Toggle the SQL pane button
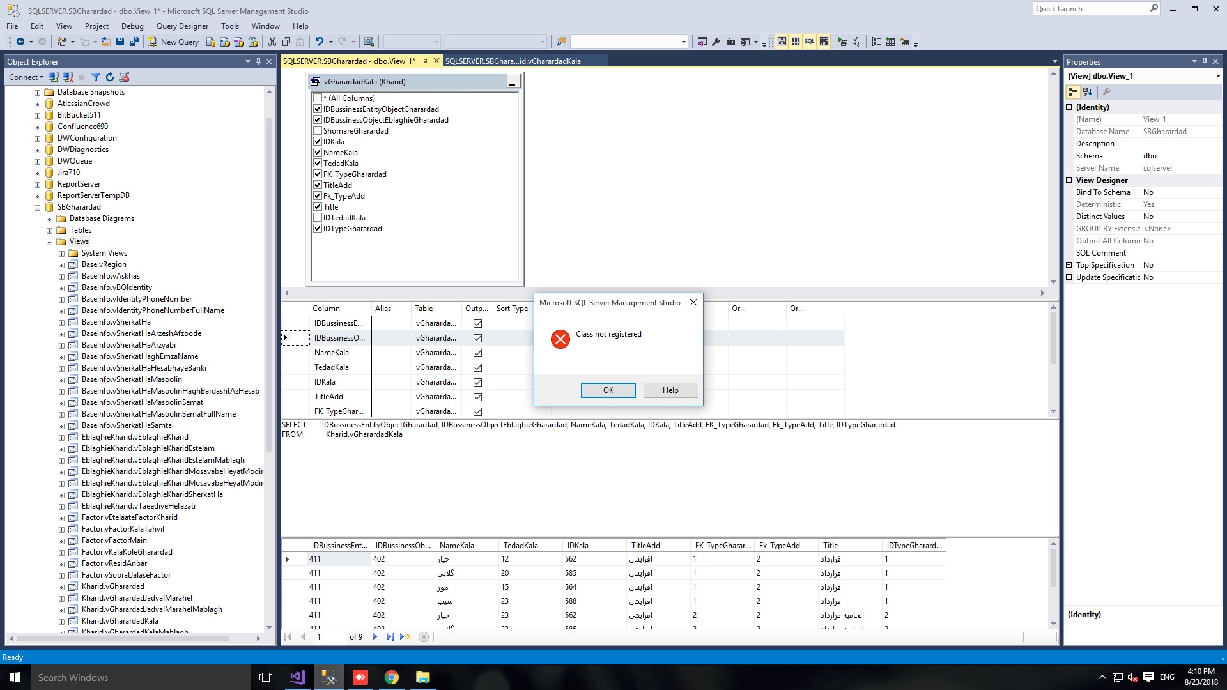 pyautogui.click(x=810, y=42)
